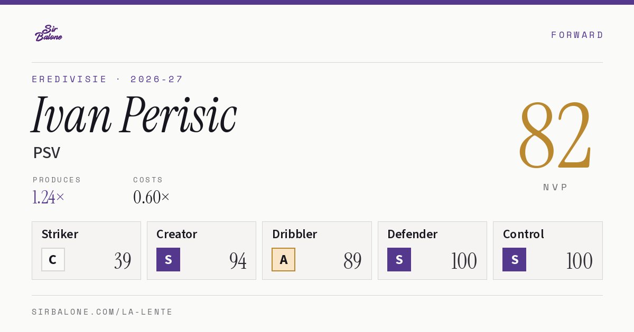
Task: Click the Produces 1.24× value
Action: [x=48, y=197]
